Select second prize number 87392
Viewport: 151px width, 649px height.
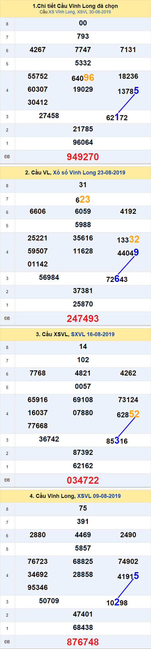point(83,453)
